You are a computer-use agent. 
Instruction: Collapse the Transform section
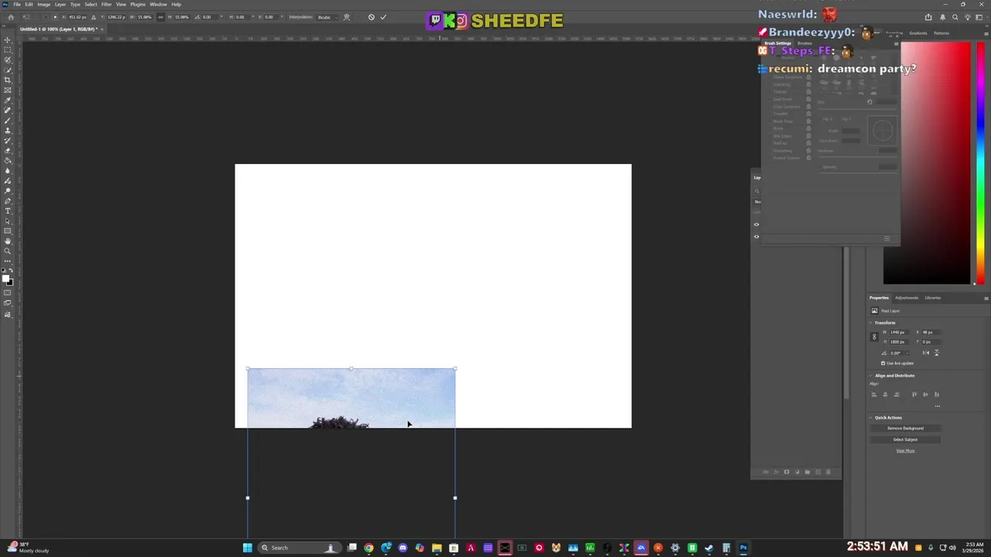pos(870,323)
